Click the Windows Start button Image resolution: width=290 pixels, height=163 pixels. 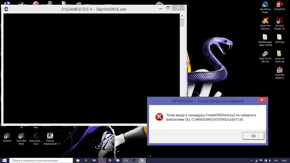5,160
